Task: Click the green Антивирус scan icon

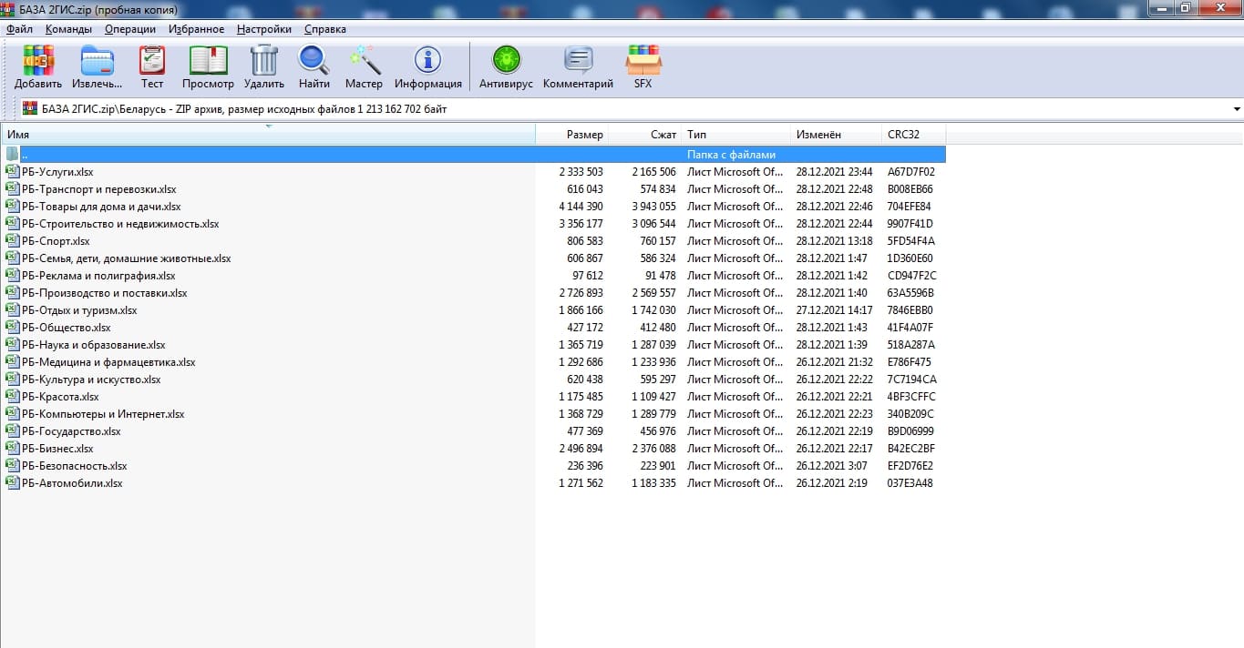Action: pos(506,61)
